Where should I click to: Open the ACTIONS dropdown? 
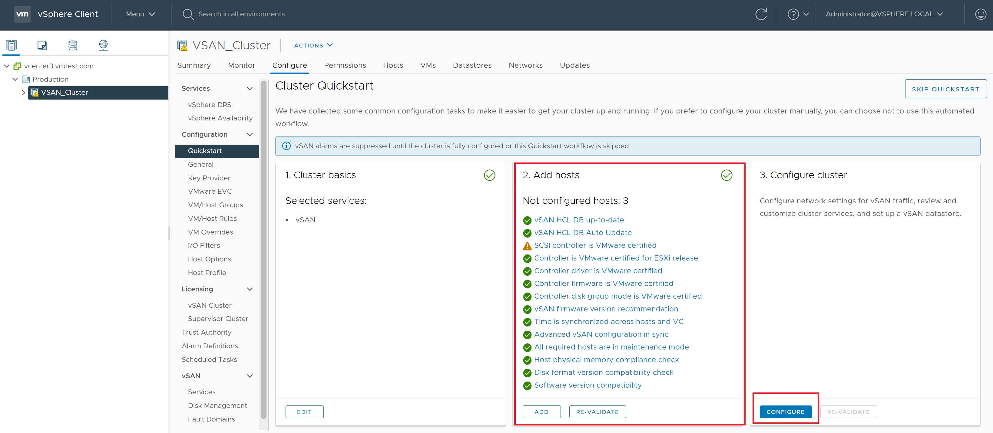click(313, 45)
